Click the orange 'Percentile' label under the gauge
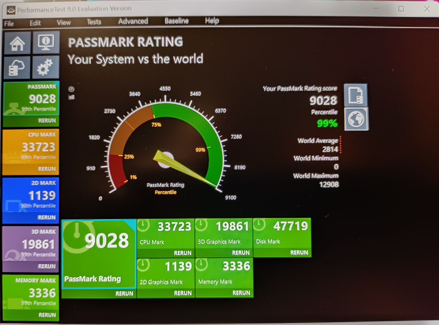This screenshot has height=325, width=439. coord(165,192)
